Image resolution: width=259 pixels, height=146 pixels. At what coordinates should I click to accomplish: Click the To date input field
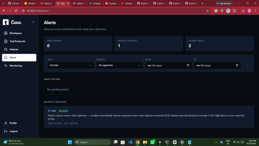point(217,65)
